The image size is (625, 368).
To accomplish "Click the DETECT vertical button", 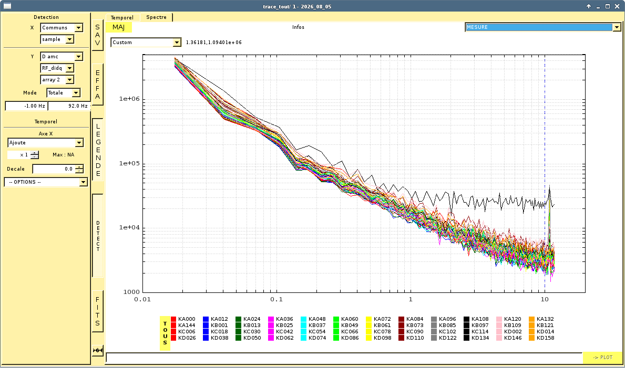I will tap(98, 236).
